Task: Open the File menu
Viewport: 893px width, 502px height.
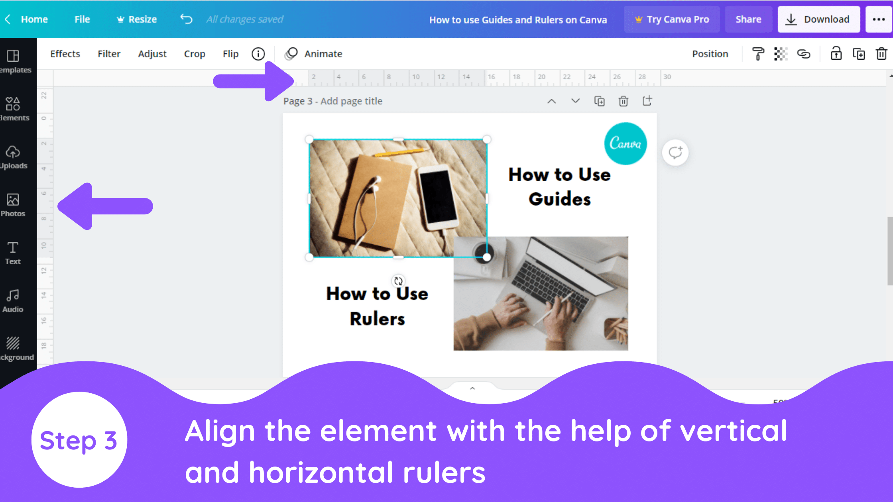Action: click(x=82, y=19)
